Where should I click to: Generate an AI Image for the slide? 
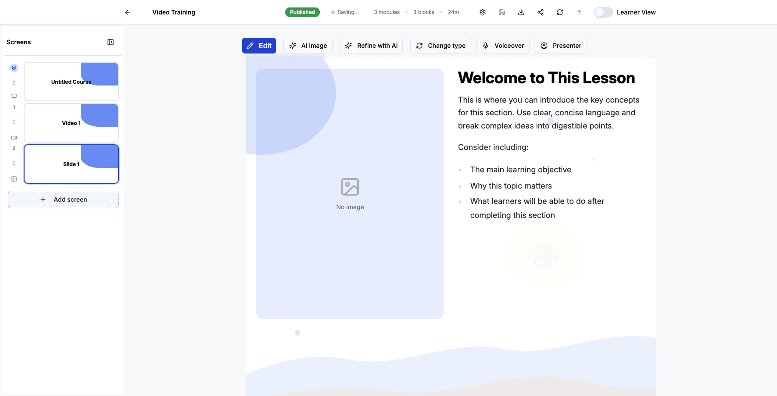(308, 45)
